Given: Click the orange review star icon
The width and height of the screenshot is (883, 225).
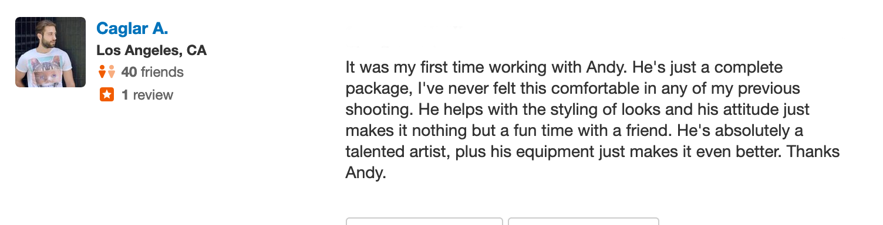Looking at the screenshot, I should coord(107,94).
